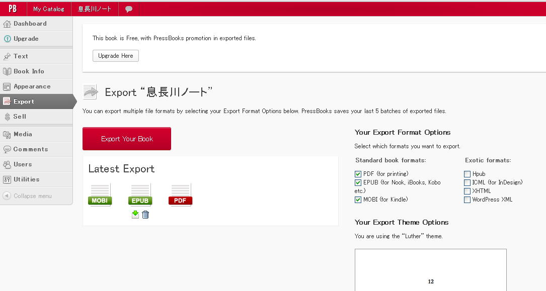Delete the EPUB export with trash icon
The image size is (546, 291).
tap(145, 215)
